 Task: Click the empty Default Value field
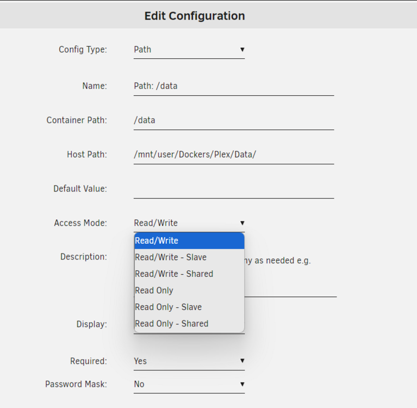tap(234, 189)
